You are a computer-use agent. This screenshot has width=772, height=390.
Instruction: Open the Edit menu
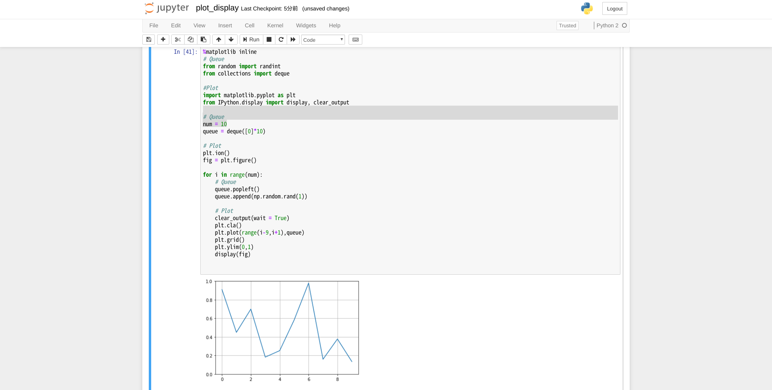[176, 25]
